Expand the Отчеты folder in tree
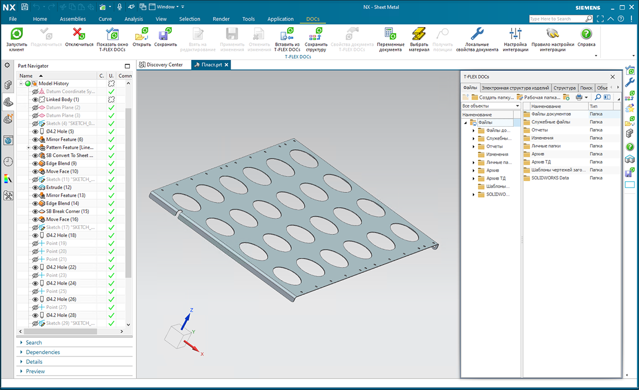The image size is (639, 390). tap(473, 147)
